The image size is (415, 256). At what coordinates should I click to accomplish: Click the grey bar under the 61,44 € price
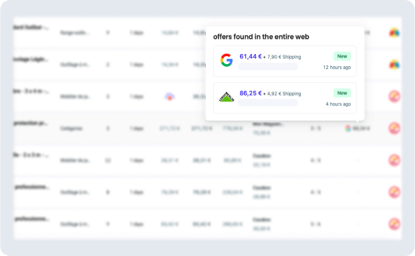tap(268, 66)
